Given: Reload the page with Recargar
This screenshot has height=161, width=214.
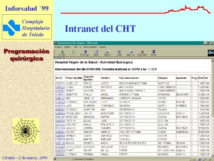Looking at the screenshot, I should 85,53.
